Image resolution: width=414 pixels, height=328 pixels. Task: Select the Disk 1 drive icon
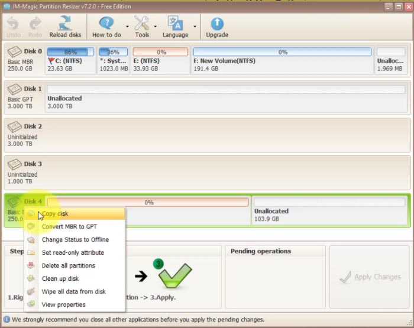(14, 89)
